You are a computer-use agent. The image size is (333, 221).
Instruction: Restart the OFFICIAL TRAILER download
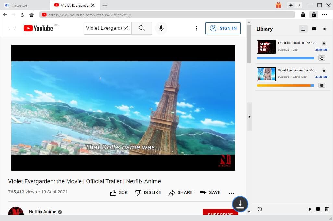322,58
